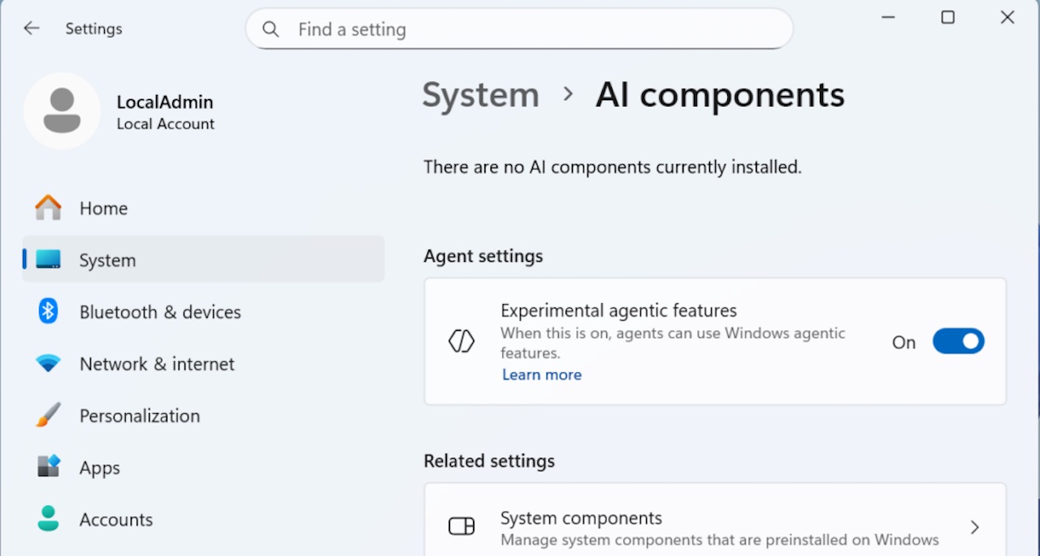Turn off Experimental agentic features toggle
The image size is (1040, 556).
click(958, 341)
